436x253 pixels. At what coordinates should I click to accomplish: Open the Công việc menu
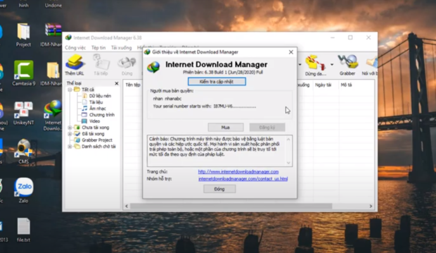coord(75,47)
